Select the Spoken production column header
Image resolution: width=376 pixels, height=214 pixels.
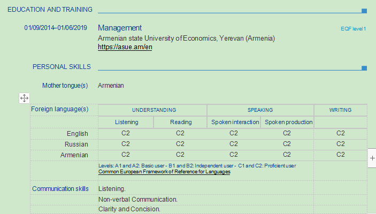288,123
